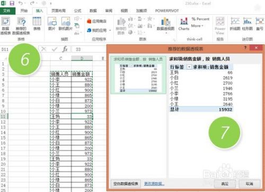
Task: Click the Change Source Data (更改源数据) link
Action: coord(154,184)
